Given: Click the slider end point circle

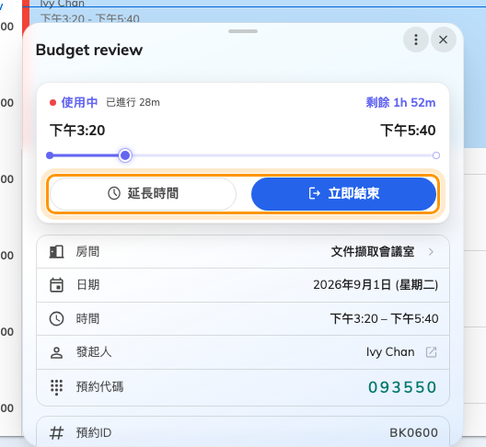Looking at the screenshot, I should click(436, 155).
